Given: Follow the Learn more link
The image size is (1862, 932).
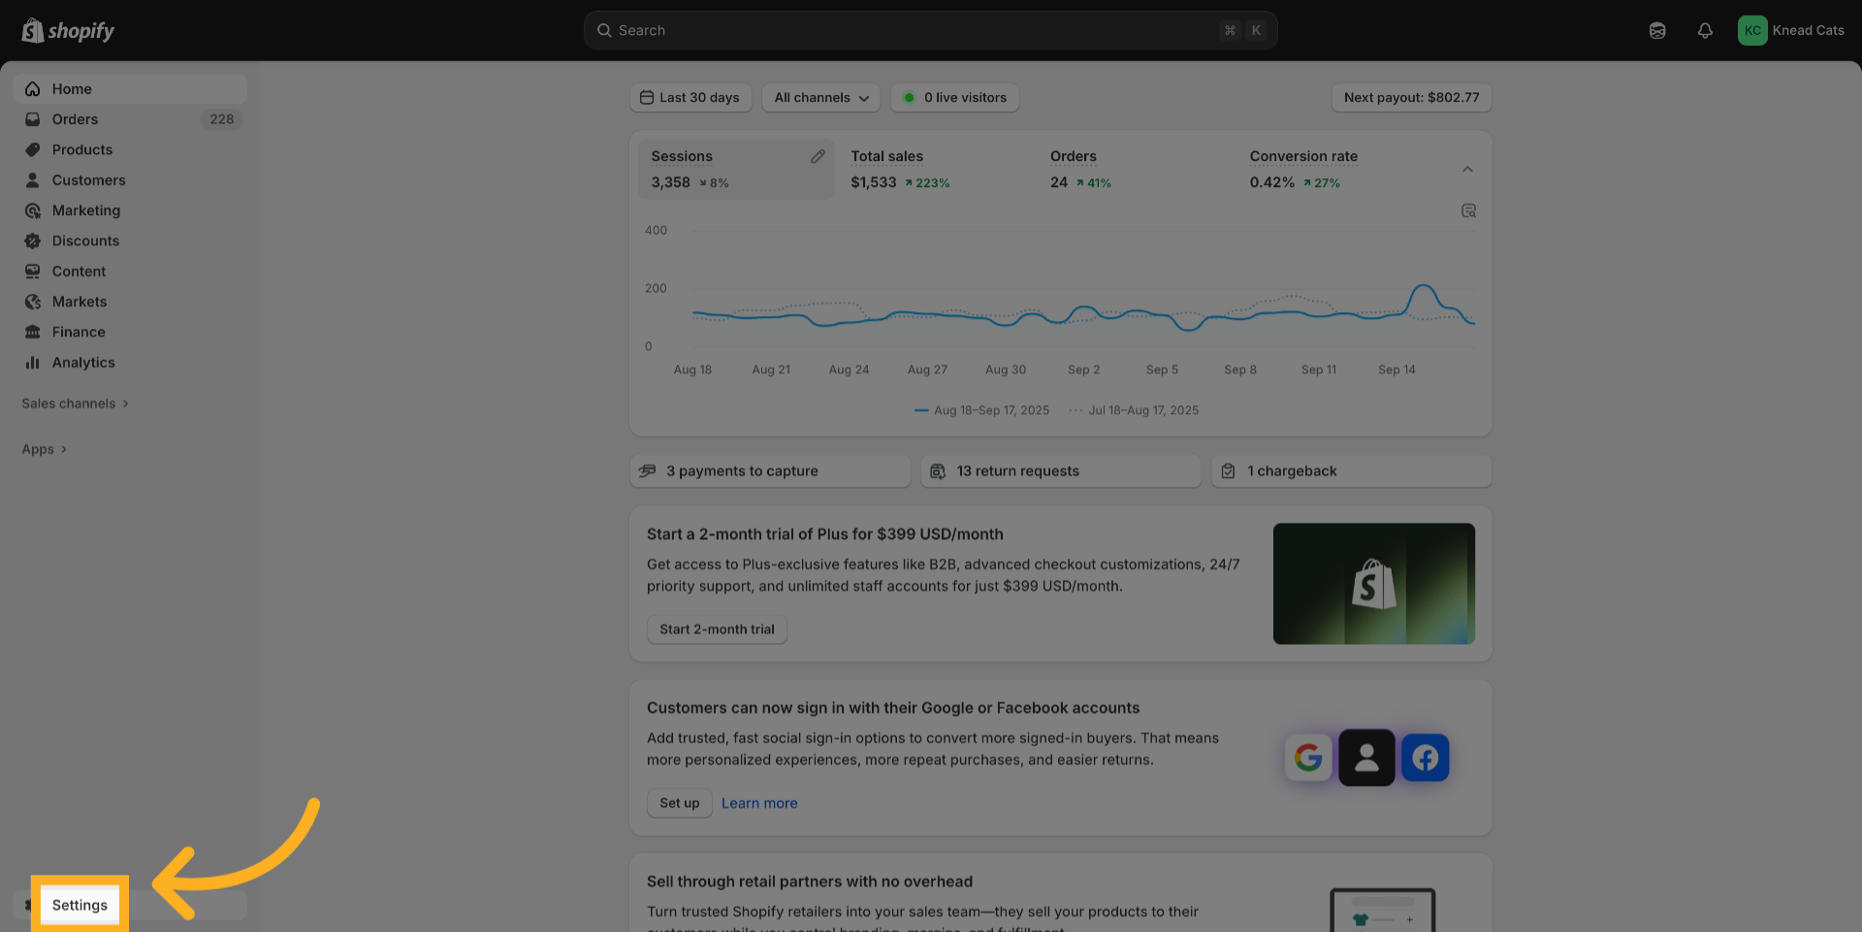Looking at the screenshot, I should point(758,803).
